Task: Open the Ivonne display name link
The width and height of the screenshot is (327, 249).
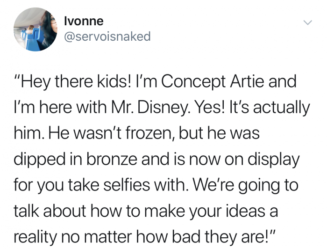Action: [x=84, y=21]
